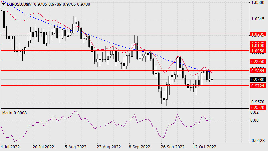
Task: Click the 0.9570 price scale value
Action: [x=258, y=102]
